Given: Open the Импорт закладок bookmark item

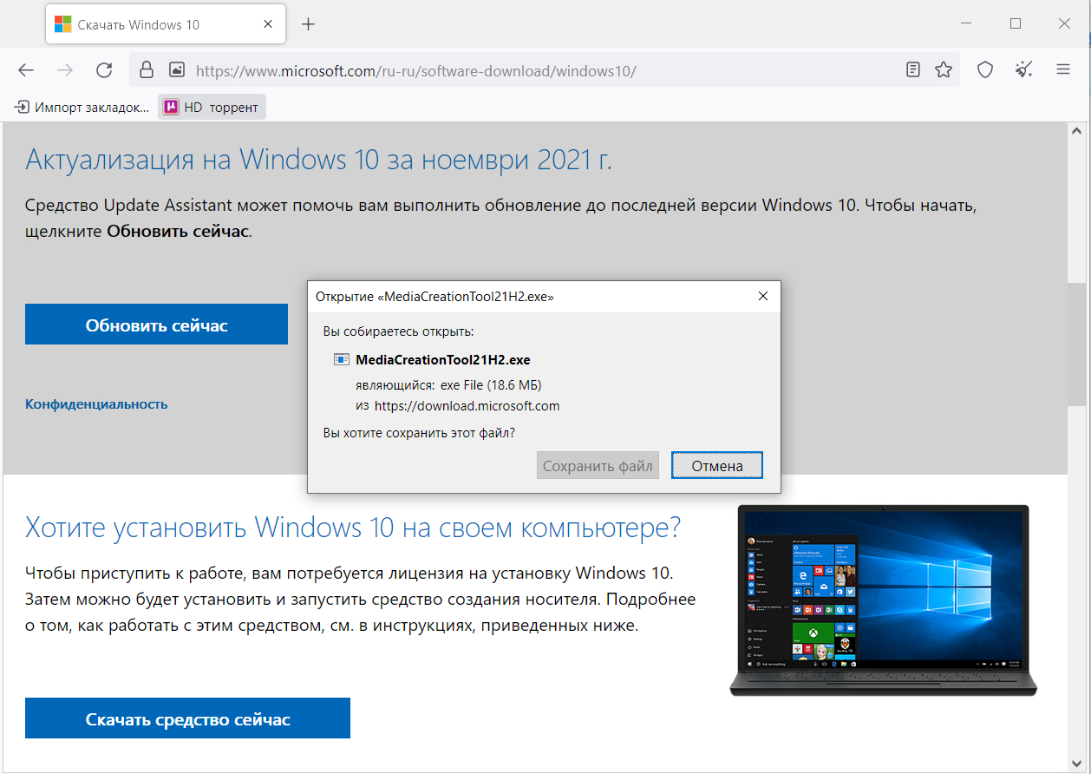Looking at the screenshot, I should click(x=82, y=108).
